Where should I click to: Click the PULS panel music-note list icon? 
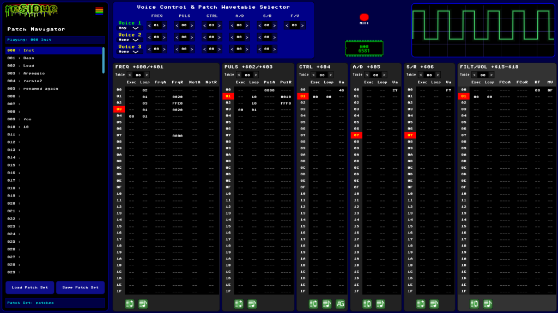pos(252,304)
